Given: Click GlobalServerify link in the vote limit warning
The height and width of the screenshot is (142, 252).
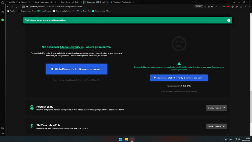Looking at the screenshot, I should (x=186, y=67).
